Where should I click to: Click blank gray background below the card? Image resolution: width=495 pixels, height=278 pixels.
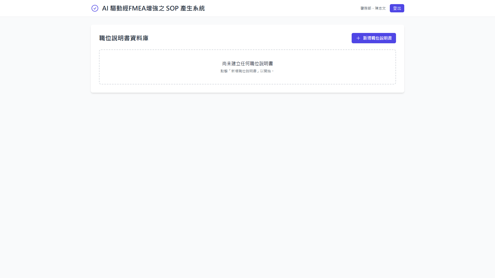tap(247, 180)
